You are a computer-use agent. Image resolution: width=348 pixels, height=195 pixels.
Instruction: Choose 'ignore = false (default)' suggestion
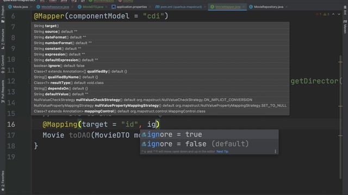point(209,144)
